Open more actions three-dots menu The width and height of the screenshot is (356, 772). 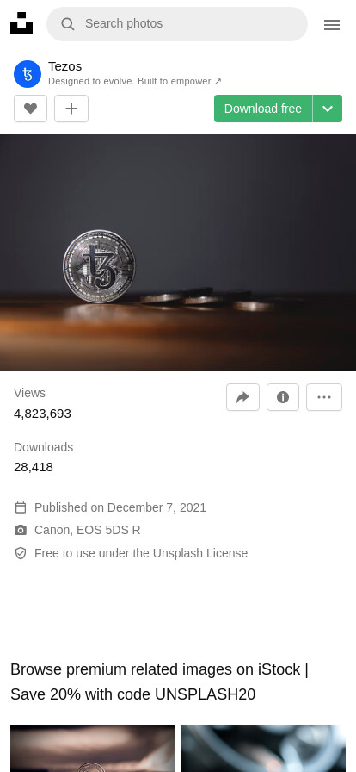pyautogui.click(x=324, y=397)
